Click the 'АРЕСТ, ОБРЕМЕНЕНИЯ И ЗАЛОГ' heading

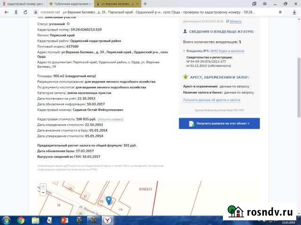tap(220, 77)
